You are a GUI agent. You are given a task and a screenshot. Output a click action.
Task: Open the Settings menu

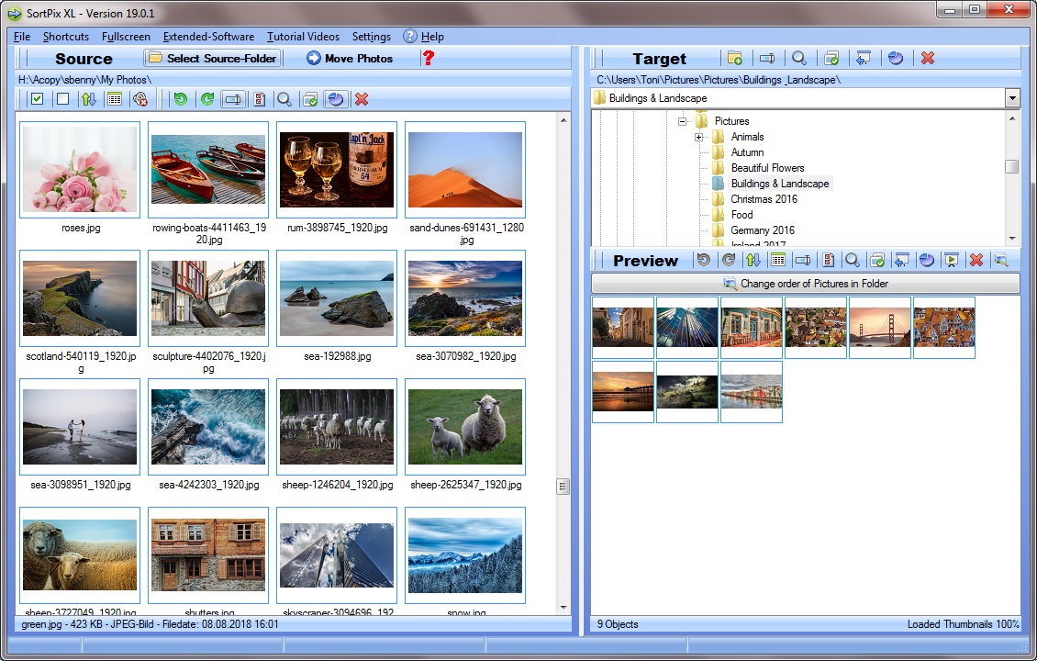(x=371, y=37)
